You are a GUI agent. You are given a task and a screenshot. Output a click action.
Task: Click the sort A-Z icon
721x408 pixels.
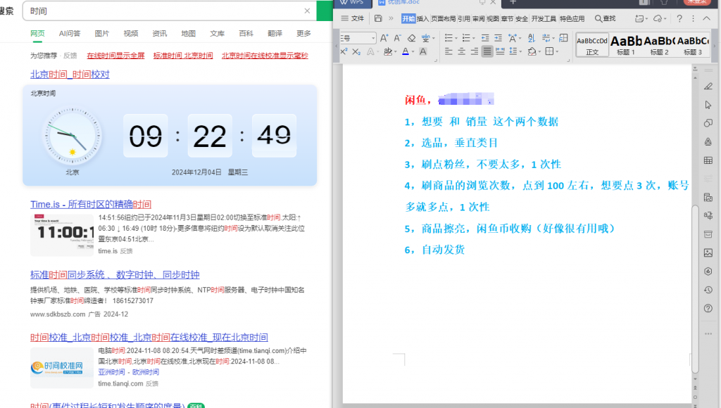[532, 38]
